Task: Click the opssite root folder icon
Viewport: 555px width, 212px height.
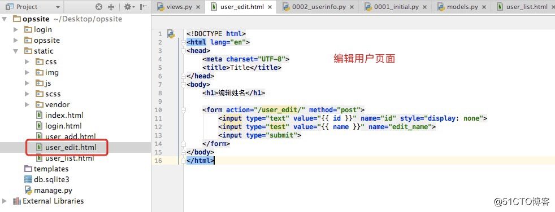Action: [16, 19]
